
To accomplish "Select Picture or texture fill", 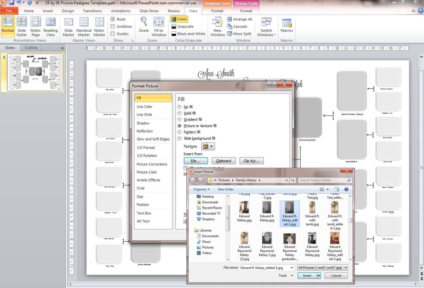I will pos(180,126).
